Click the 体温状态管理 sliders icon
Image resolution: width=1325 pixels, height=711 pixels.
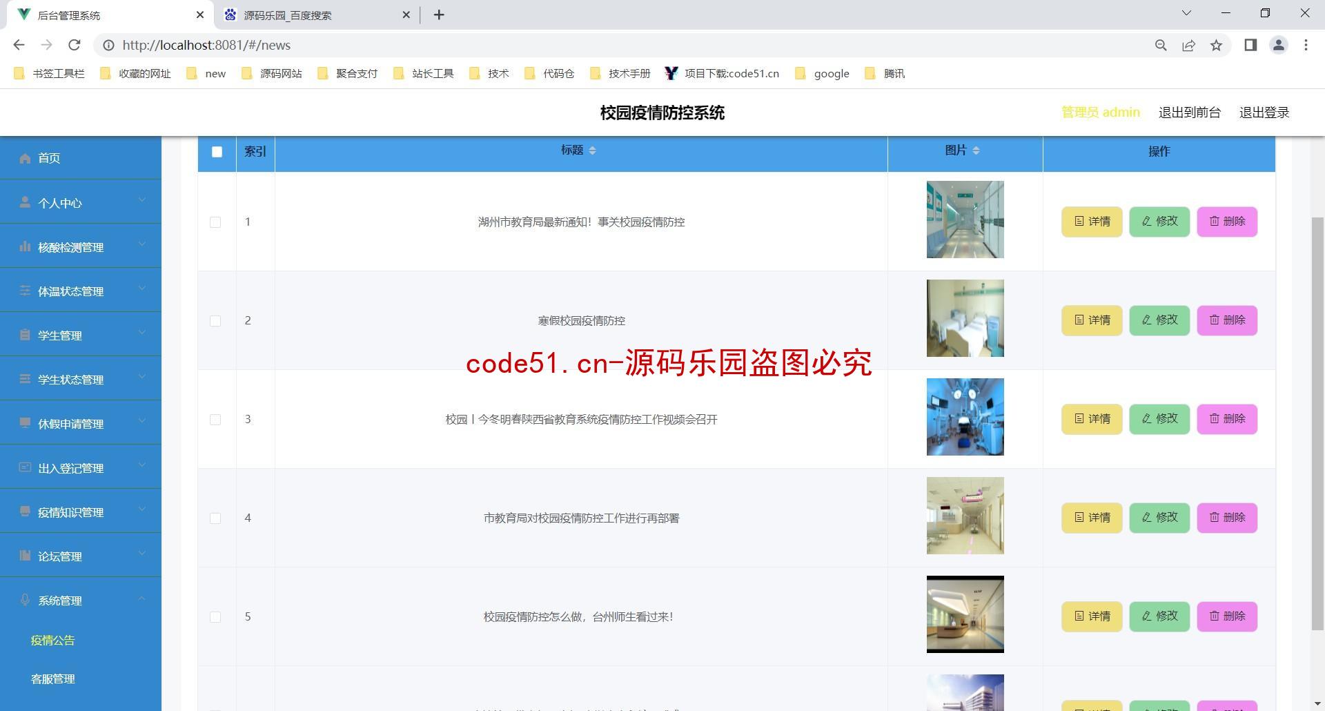pyautogui.click(x=25, y=291)
